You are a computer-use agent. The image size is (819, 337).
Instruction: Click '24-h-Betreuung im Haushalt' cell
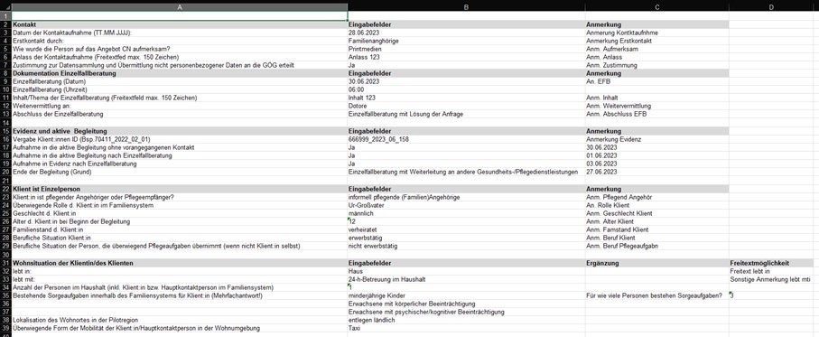[466, 279]
